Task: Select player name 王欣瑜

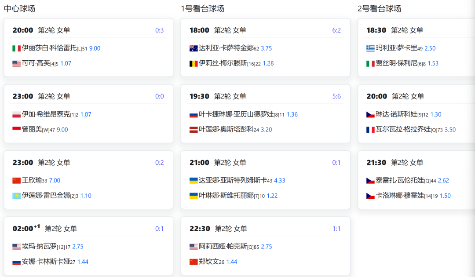Action: tap(32, 180)
